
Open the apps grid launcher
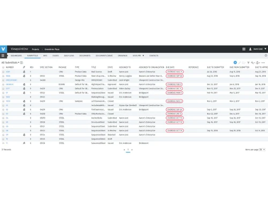(x=244, y=49)
